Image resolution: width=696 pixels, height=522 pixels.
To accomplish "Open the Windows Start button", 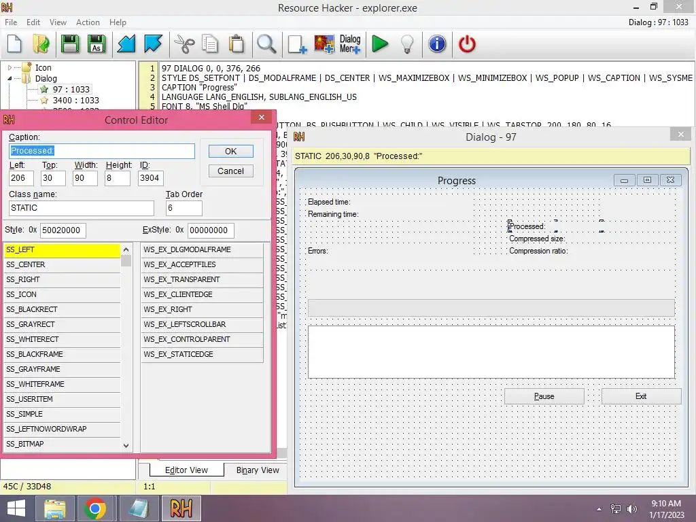I will (x=16, y=508).
